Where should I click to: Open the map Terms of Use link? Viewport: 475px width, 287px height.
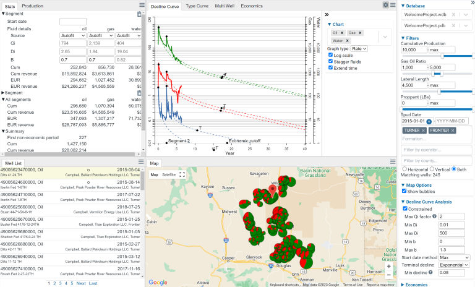pos(353,285)
